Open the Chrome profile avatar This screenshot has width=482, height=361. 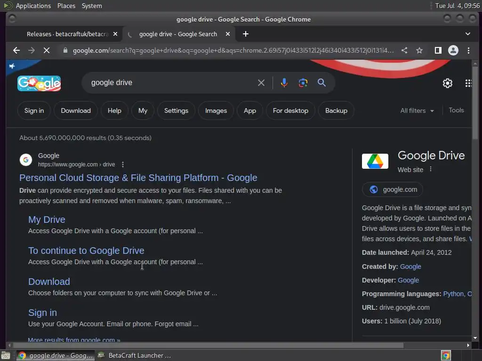(453, 50)
